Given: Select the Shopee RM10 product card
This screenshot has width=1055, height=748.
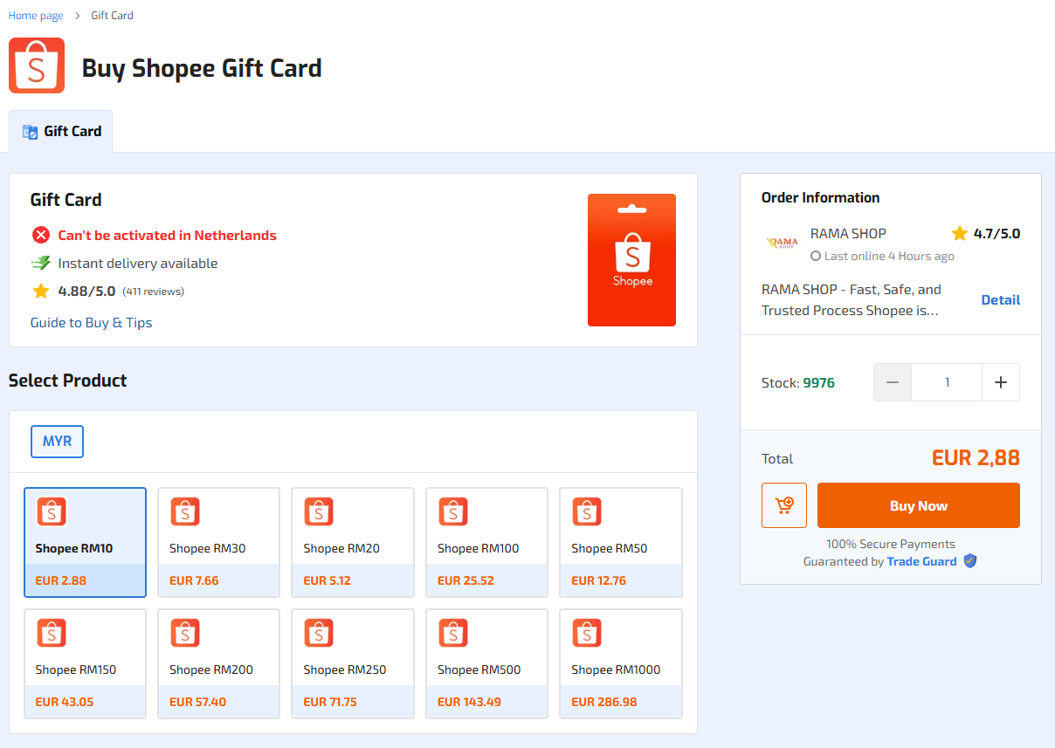Looking at the screenshot, I should tap(85, 542).
